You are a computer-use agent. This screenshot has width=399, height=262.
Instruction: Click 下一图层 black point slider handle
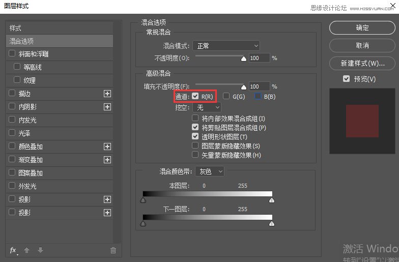[x=143, y=224]
